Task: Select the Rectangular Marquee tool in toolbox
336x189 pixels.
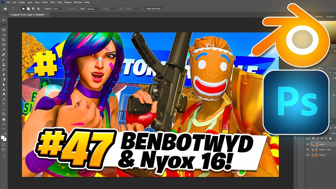Action: tap(4, 25)
